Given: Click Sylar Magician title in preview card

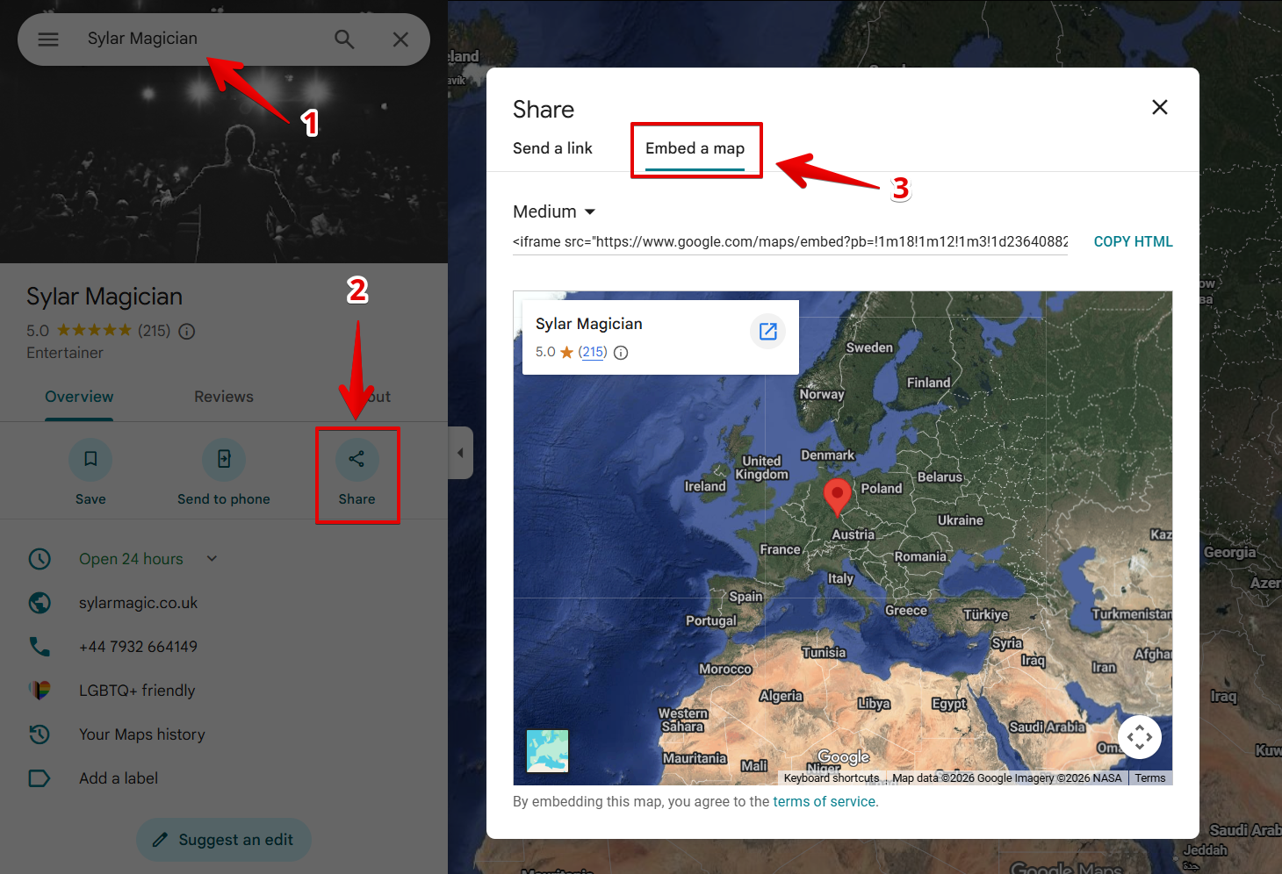Looking at the screenshot, I should [589, 324].
